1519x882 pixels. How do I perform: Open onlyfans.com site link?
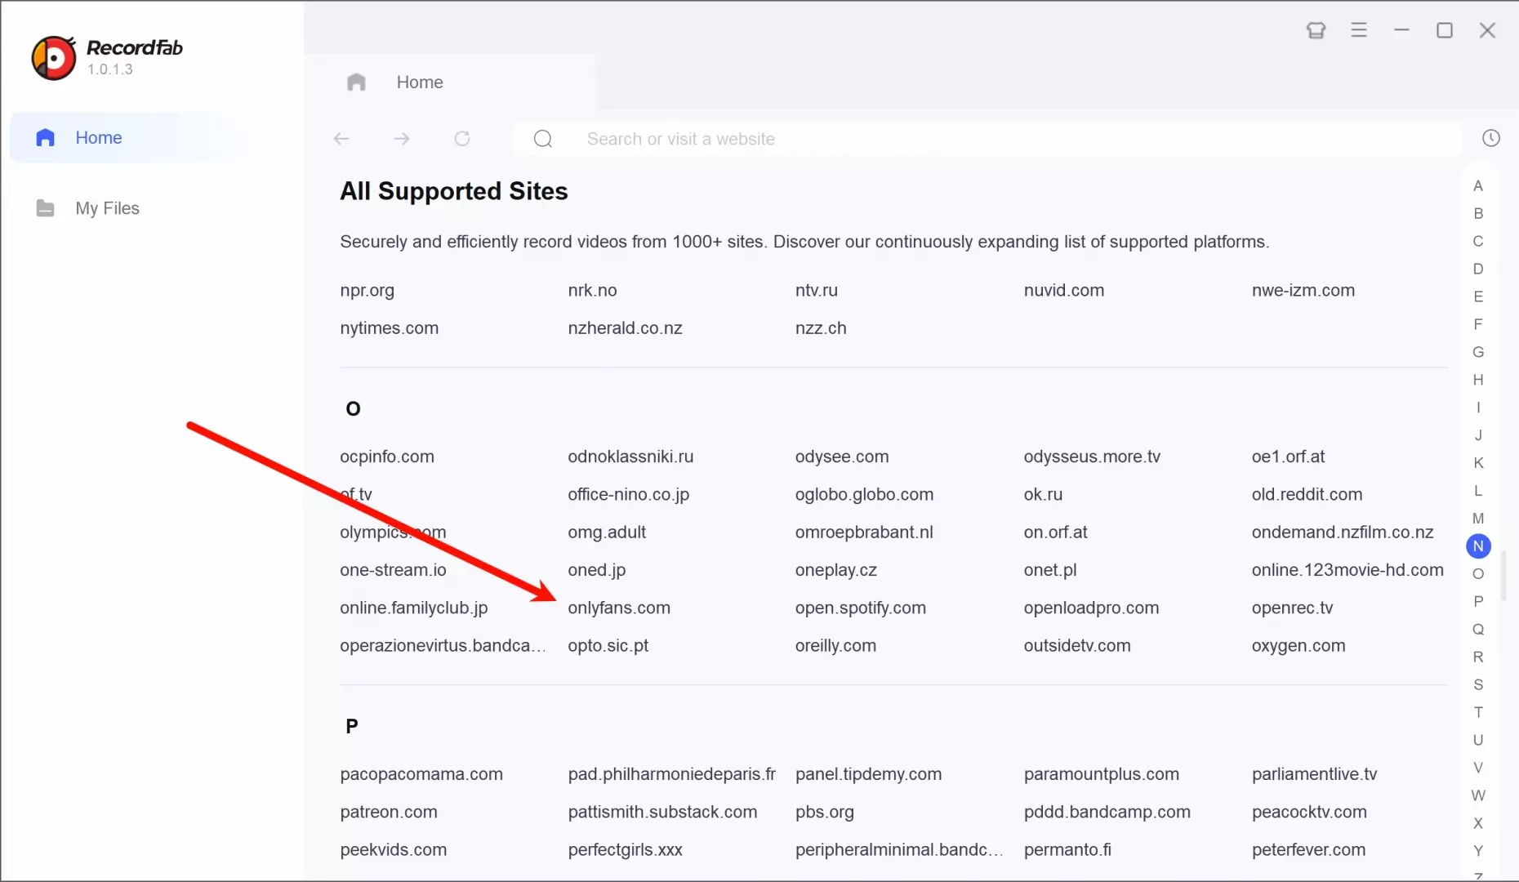[x=619, y=608]
